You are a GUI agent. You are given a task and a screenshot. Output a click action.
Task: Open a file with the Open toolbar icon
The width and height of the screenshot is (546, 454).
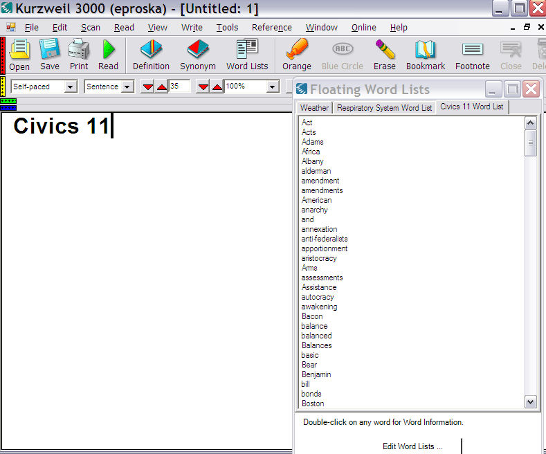19,55
